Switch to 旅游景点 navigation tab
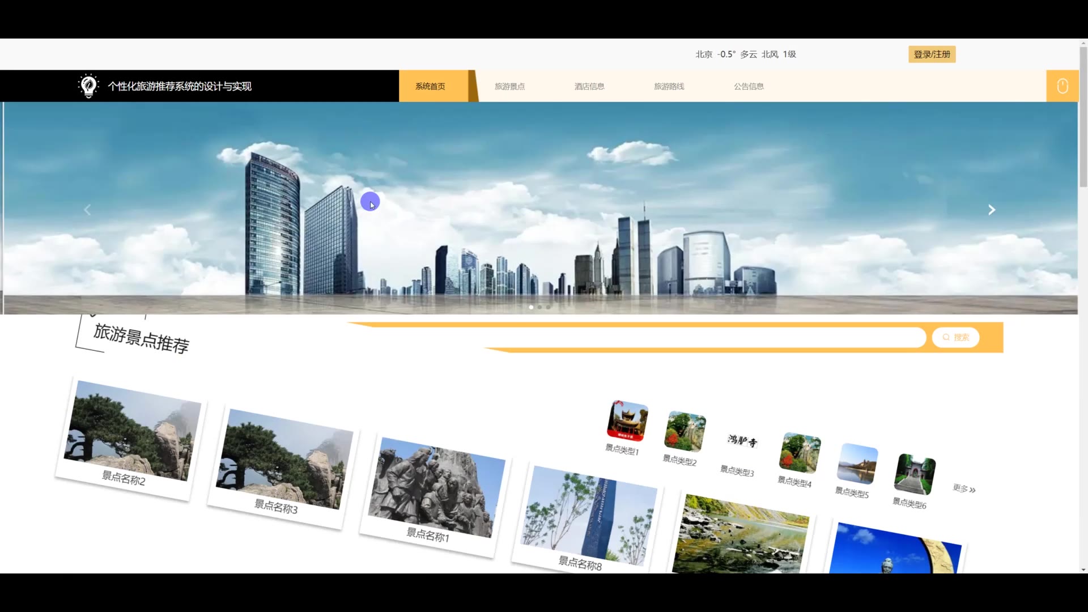The width and height of the screenshot is (1088, 612). click(509, 86)
